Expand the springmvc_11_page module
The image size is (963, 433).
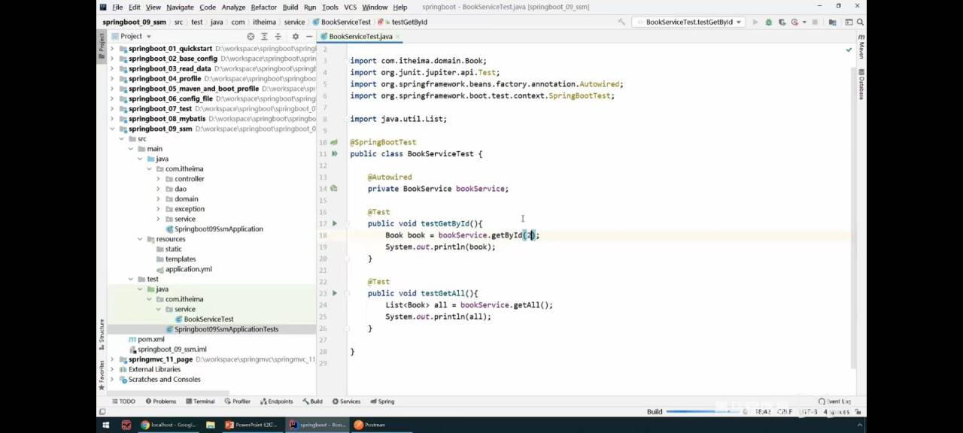point(113,359)
